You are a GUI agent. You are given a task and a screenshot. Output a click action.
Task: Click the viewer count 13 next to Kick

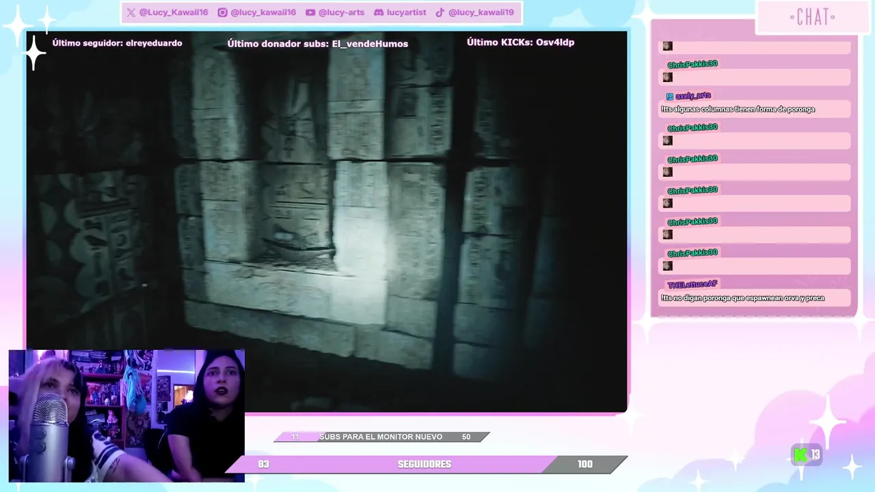coord(816,455)
